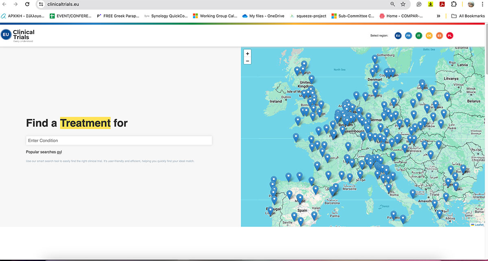Open the Chrome extensions puzzle icon
Image resolution: width=488 pixels, height=261 pixels.
pyautogui.click(x=454, y=4)
